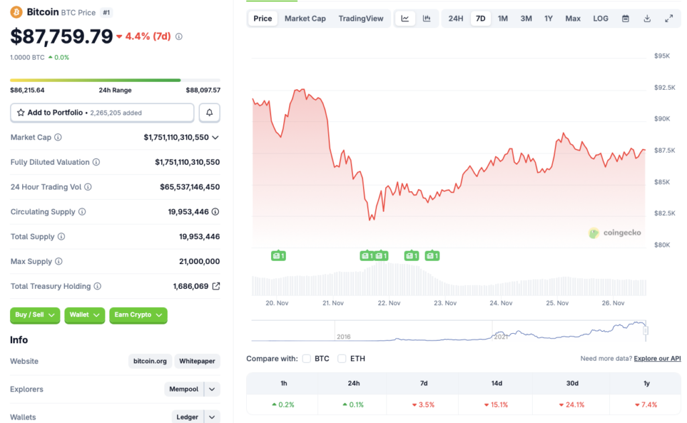Click the notification bell icon
687x423 pixels.
tap(209, 112)
